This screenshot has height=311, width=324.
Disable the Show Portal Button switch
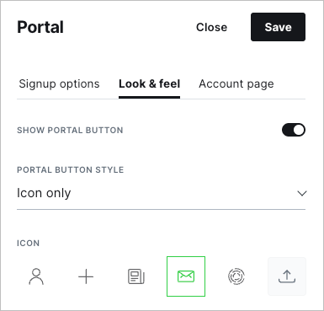(x=294, y=130)
